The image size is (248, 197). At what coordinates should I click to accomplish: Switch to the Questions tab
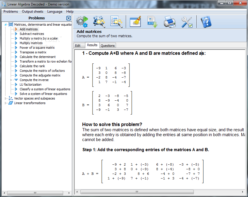pos(108,46)
